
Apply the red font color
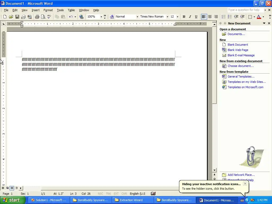(x=259, y=17)
